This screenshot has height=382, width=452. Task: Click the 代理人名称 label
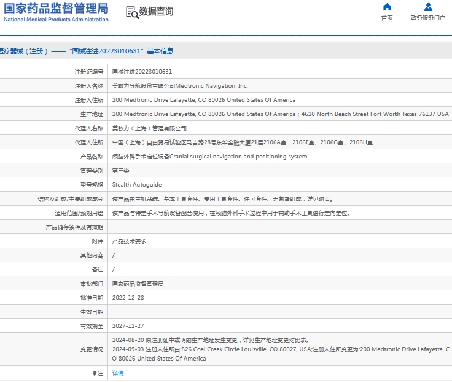pos(89,128)
